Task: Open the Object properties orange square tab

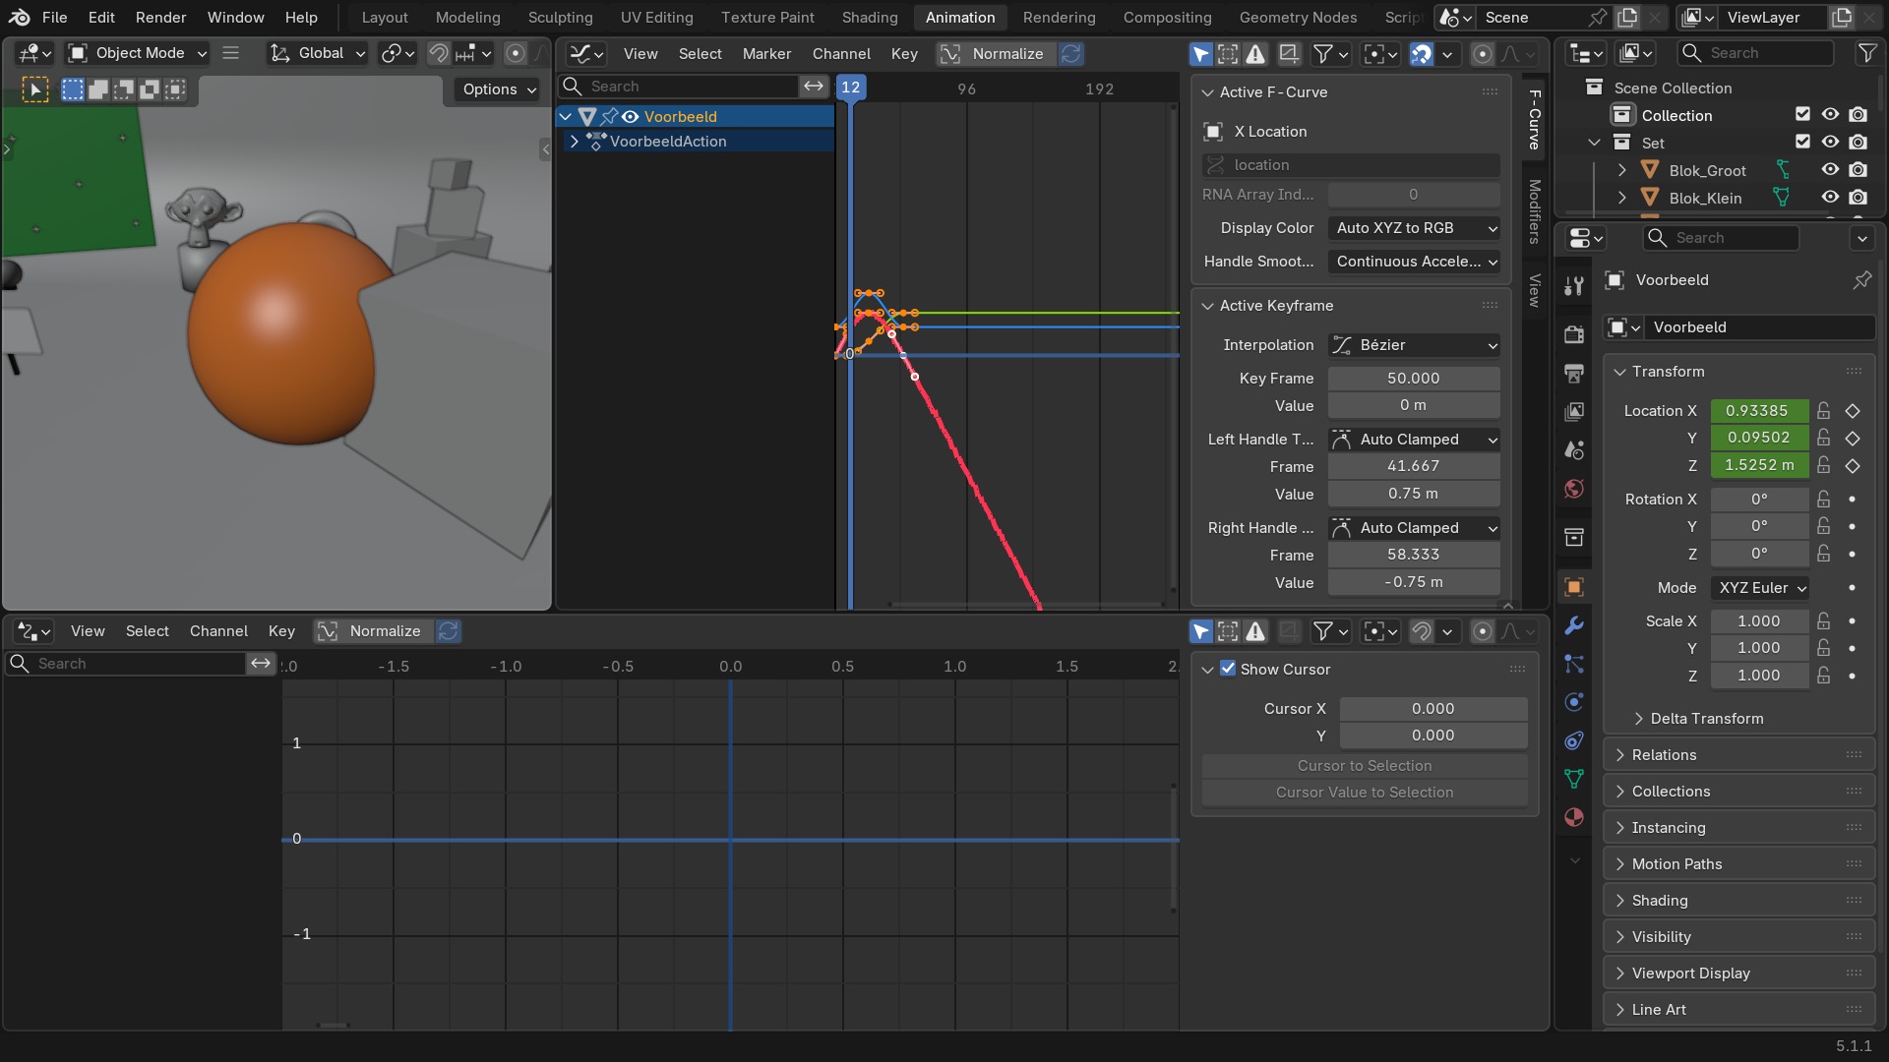Action: click(1574, 587)
